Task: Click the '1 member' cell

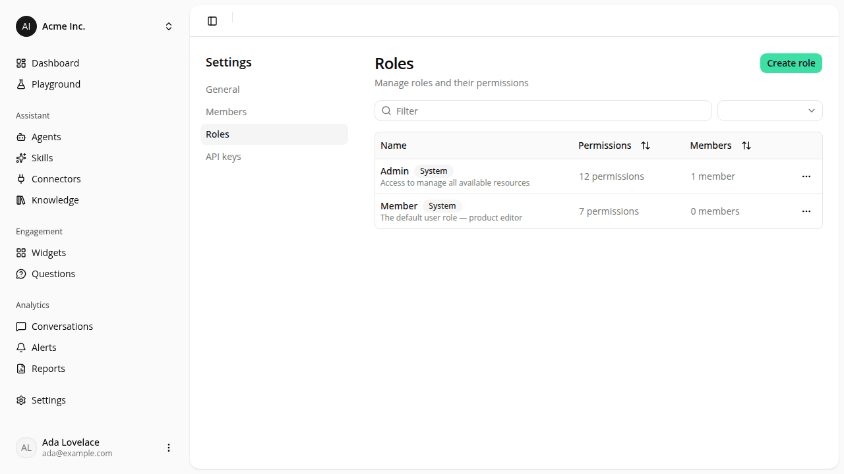Action: 713,176
